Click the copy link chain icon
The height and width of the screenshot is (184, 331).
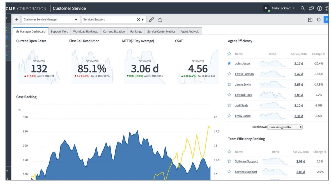click(151, 20)
